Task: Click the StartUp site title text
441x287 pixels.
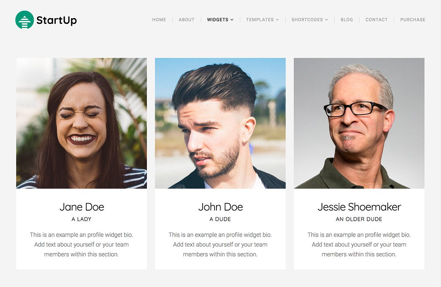Action: (x=57, y=20)
